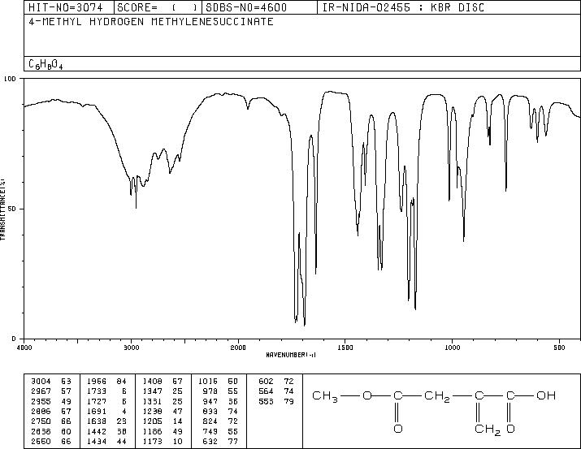Select the 1691 peak table entry
Viewport: 581px width, 449px height.
click(x=106, y=411)
